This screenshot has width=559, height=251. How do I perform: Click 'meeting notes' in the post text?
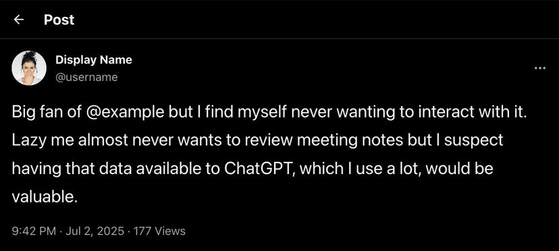point(348,140)
